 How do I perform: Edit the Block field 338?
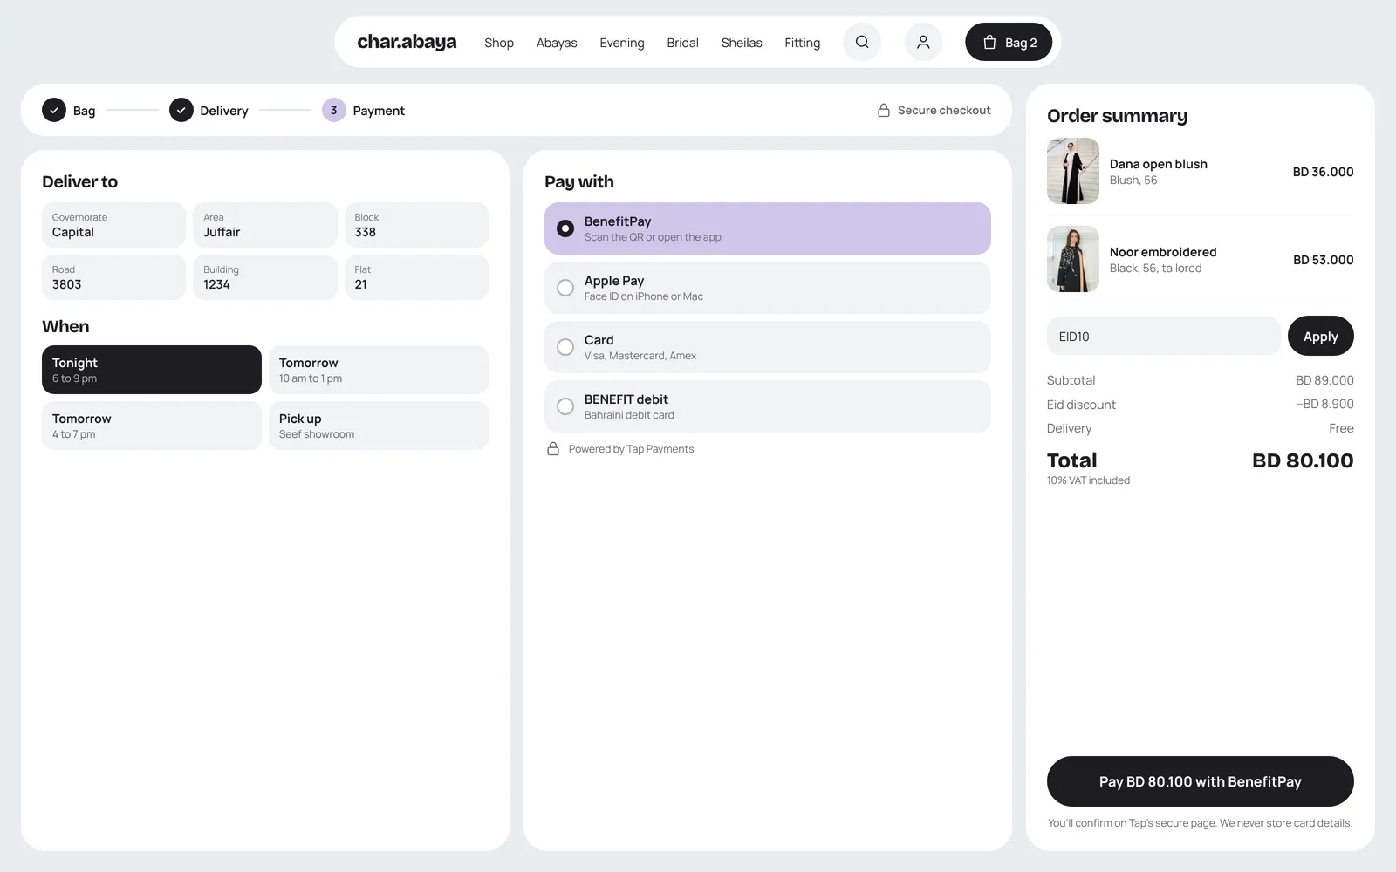(x=416, y=225)
